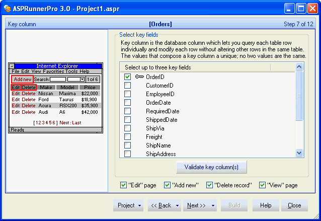
Task: Select the EmployeeID field name
Action: pyautogui.click(x=160, y=94)
